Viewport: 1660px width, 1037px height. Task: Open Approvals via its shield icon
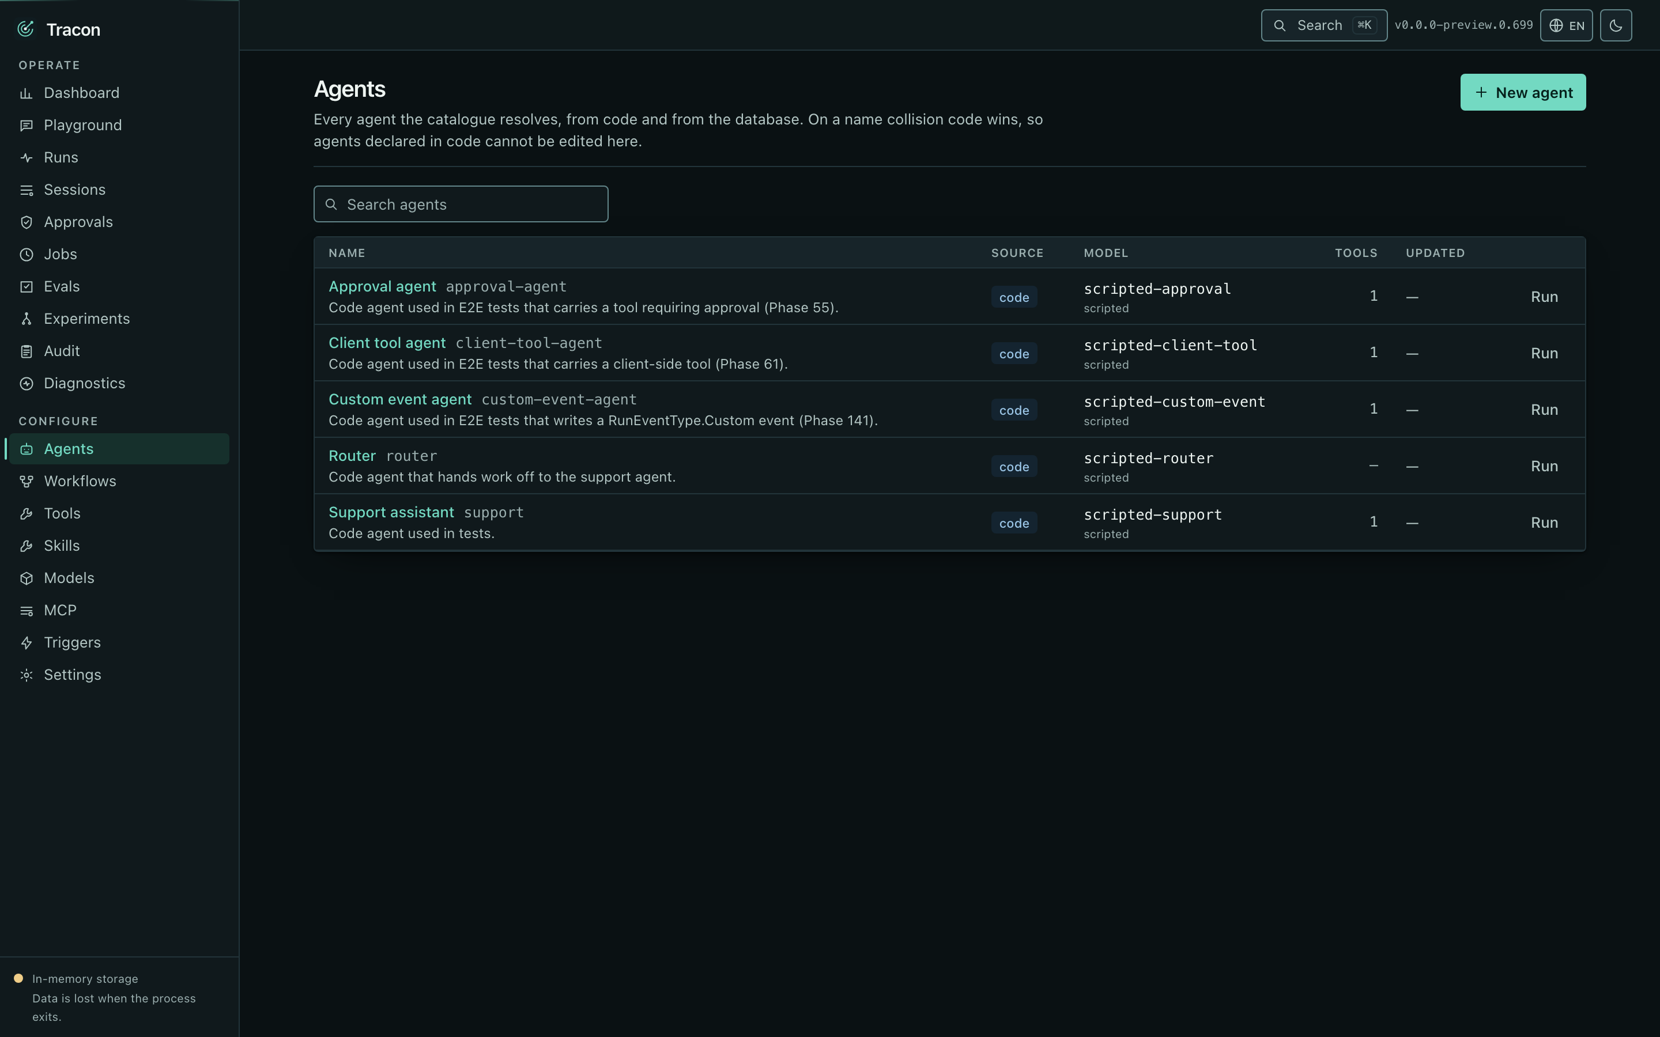point(26,222)
